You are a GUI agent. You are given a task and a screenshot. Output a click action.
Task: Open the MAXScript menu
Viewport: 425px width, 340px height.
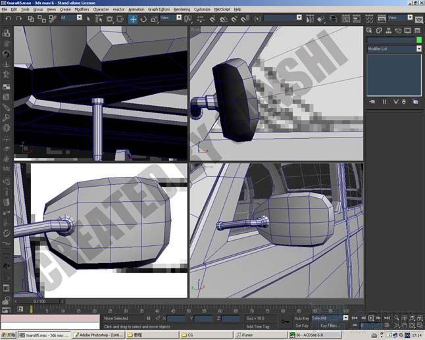pos(222,9)
